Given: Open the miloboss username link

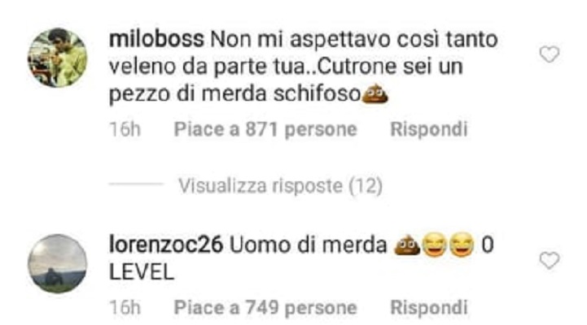Looking at the screenshot, I should (156, 39).
